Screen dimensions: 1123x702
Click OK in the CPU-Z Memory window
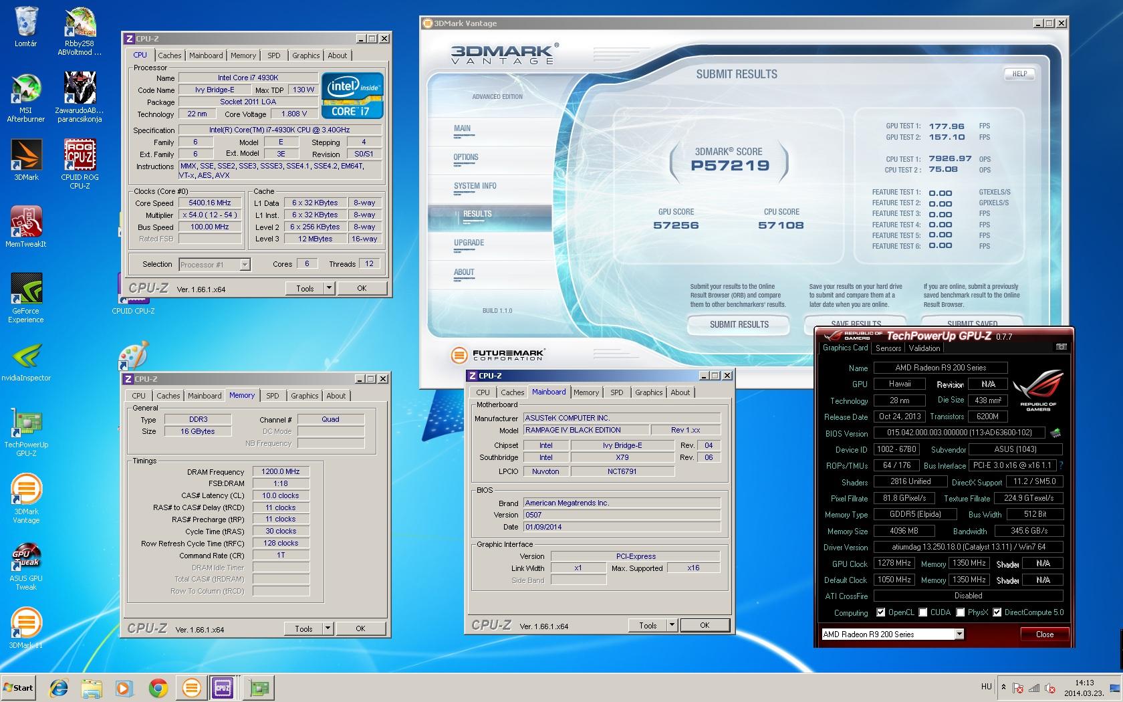click(x=360, y=628)
